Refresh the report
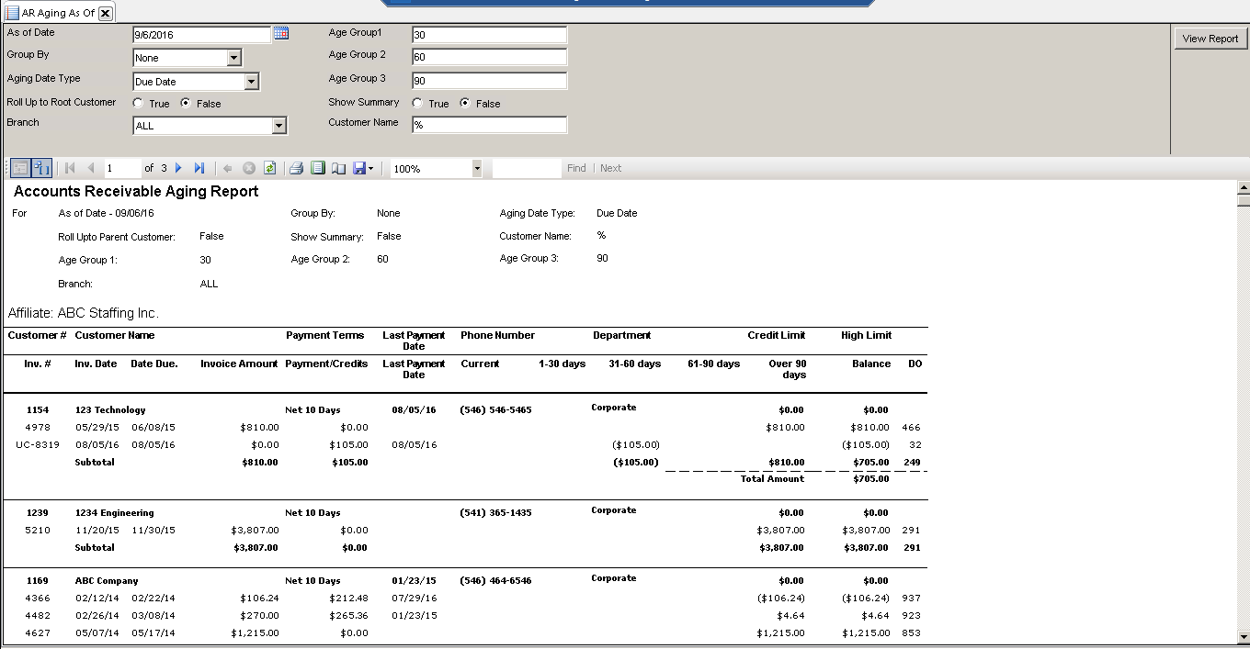 pos(269,168)
